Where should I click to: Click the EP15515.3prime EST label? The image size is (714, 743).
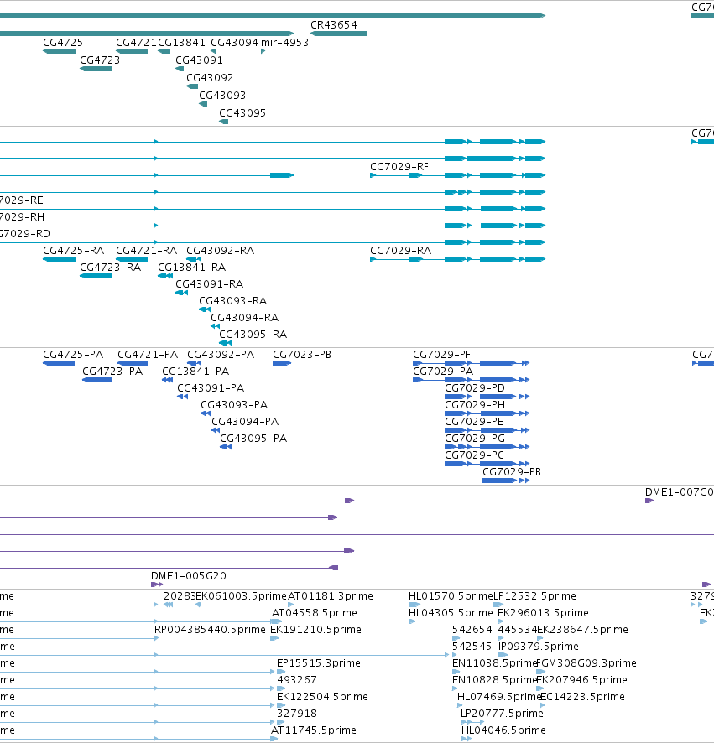pyautogui.click(x=319, y=663)
